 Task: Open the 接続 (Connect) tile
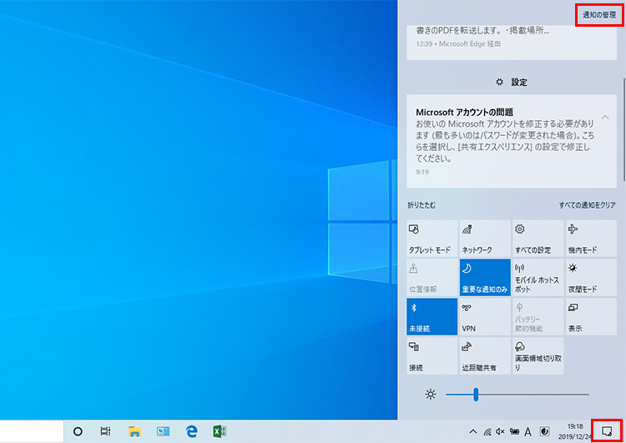[x=432, y=356]
